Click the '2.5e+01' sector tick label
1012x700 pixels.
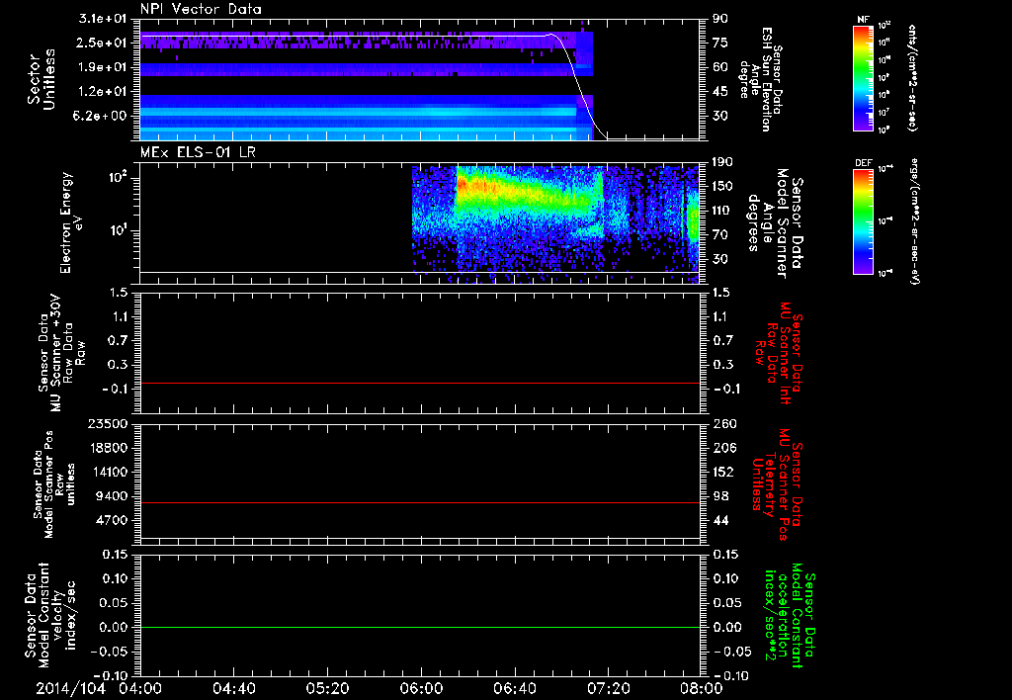(x=103, y=43)
